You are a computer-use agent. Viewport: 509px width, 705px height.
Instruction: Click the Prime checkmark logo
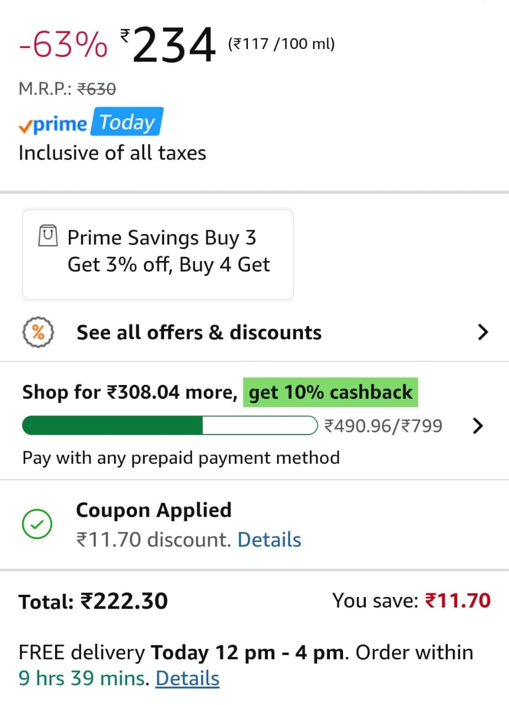pyautogui.click(x=52, y=124)
